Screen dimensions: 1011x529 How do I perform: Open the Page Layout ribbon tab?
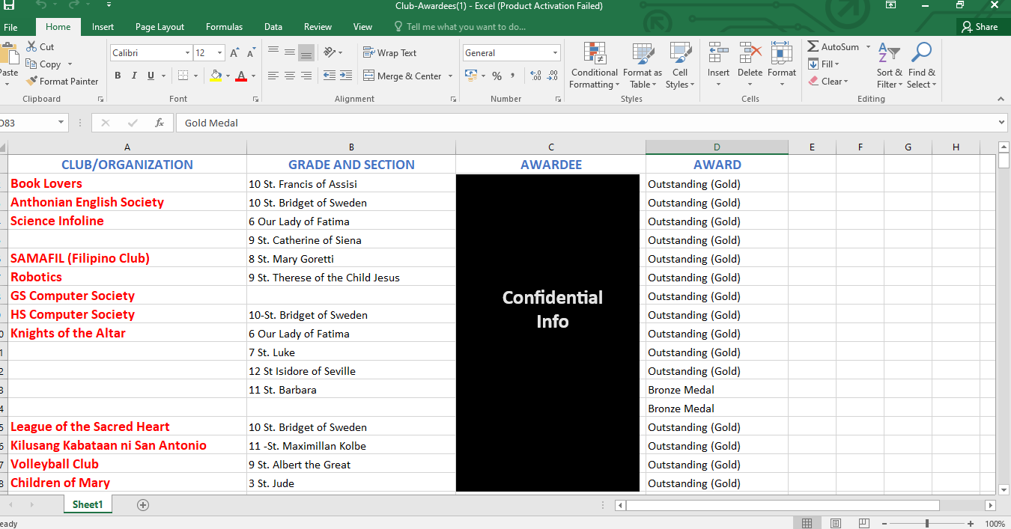pos(160,27)
